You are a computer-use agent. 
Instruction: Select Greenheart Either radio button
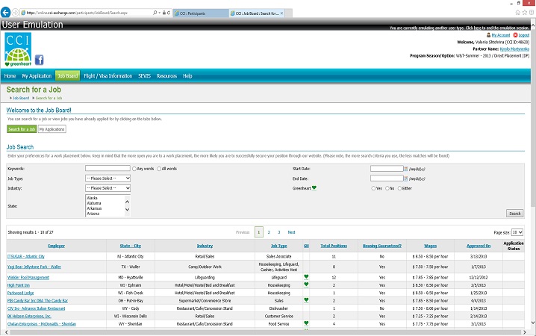tap(399, 188)
